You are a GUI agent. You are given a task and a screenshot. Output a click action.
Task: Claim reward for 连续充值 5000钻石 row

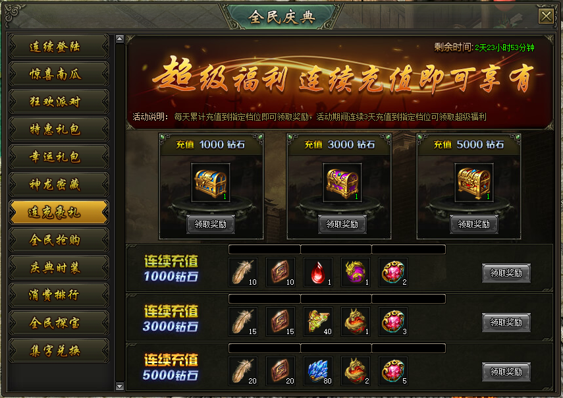pyautogui.click(x=506, y=372)
